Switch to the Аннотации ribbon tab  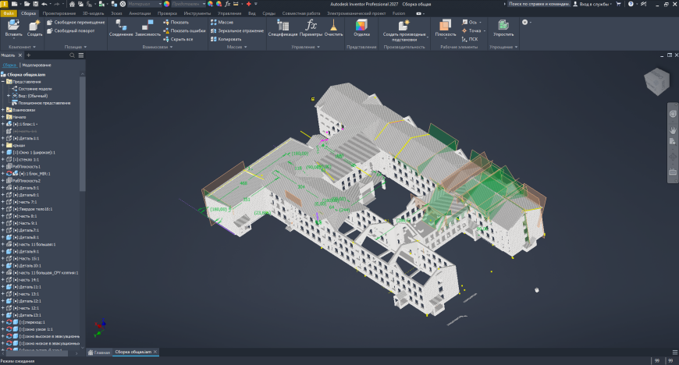point(140,13)
